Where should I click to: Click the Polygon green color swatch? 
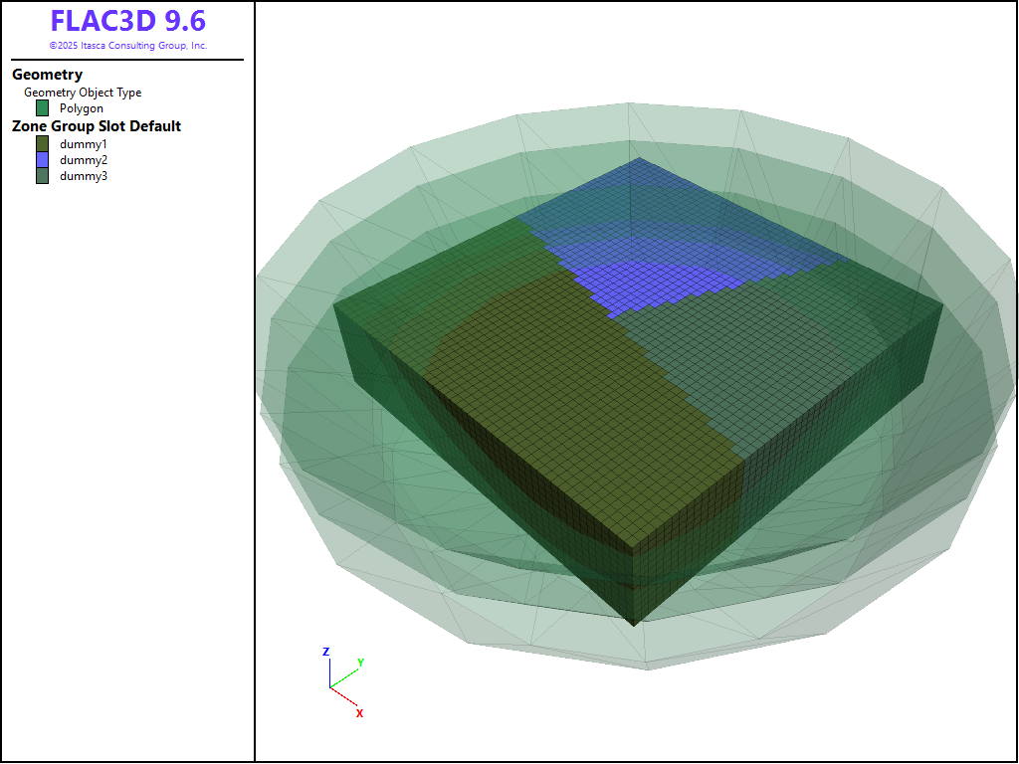point(43,108)
